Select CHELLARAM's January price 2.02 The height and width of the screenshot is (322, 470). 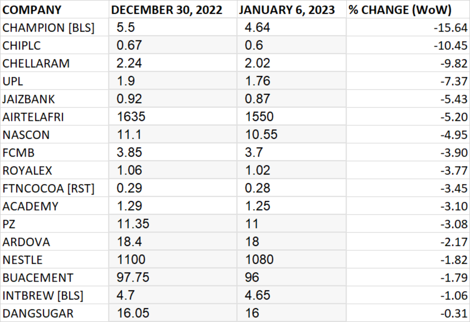click(x=291, y=63)
